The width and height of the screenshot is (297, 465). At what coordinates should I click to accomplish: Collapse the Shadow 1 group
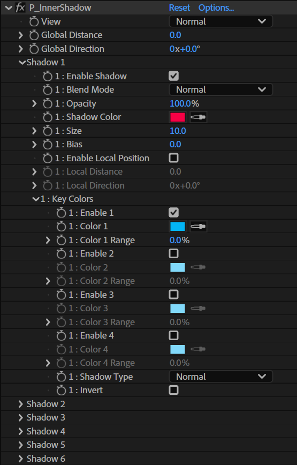point(22,62)
